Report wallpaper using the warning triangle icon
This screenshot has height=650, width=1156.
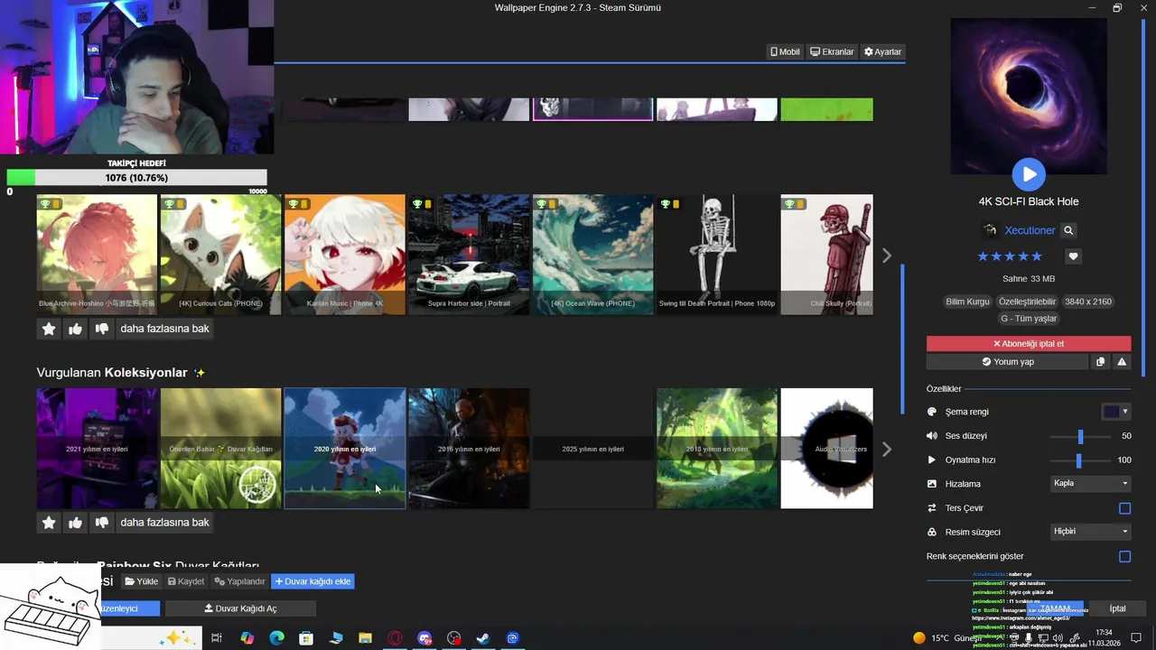1122,361
